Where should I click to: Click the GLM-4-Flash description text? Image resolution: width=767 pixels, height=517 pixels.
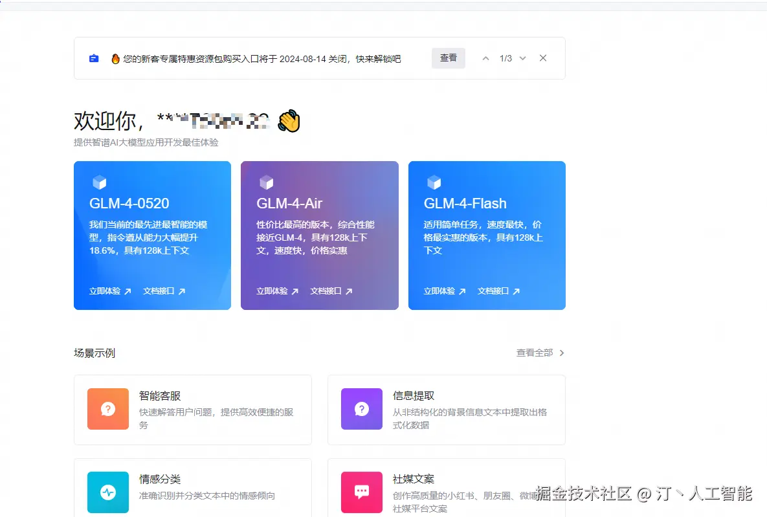pos(484,237)
